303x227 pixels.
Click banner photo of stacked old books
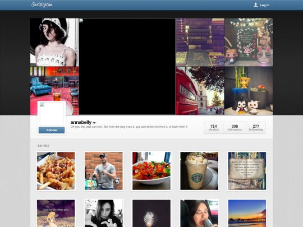[x=200, y=42]
